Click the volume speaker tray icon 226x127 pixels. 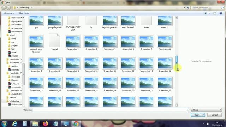pos(208,124)
